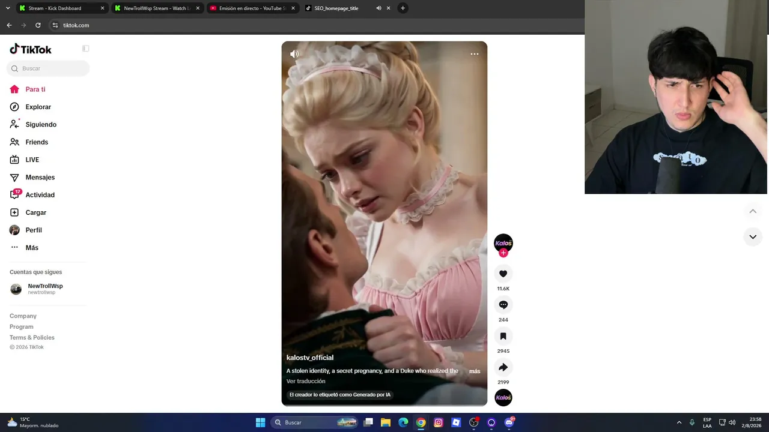Click Ver traducción under the caption
769x432 pixels.
point(306,382)
